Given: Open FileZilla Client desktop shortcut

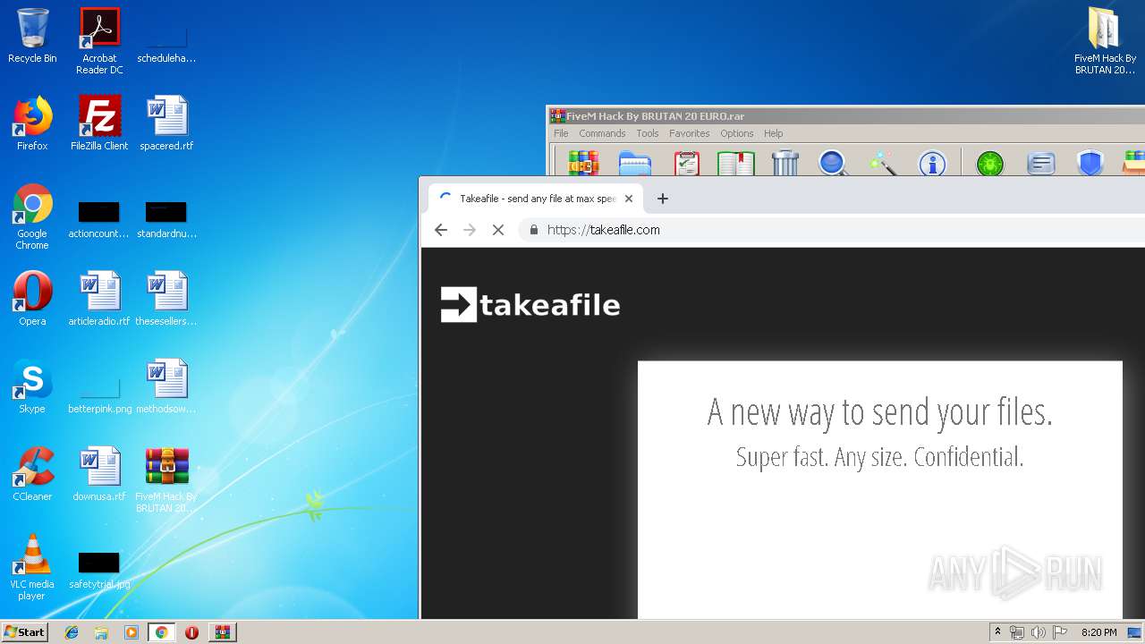Looking at the screenshot, I should point(99,123).
